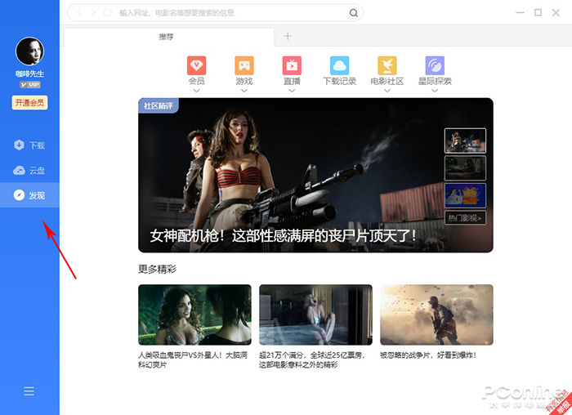
Task: Open the 下载记录 cloud icon
Action: [x=339, y=65]
